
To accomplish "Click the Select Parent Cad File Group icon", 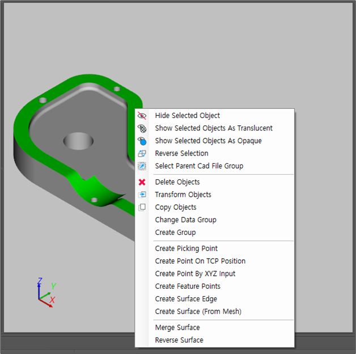I will 142,166.
